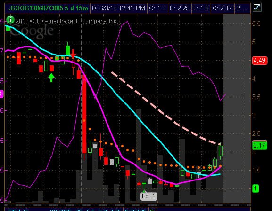Open the .GOOG130607C885 symbol header
Screen dimensions: 272x211
pyautogui.click(x=48, y=8)
